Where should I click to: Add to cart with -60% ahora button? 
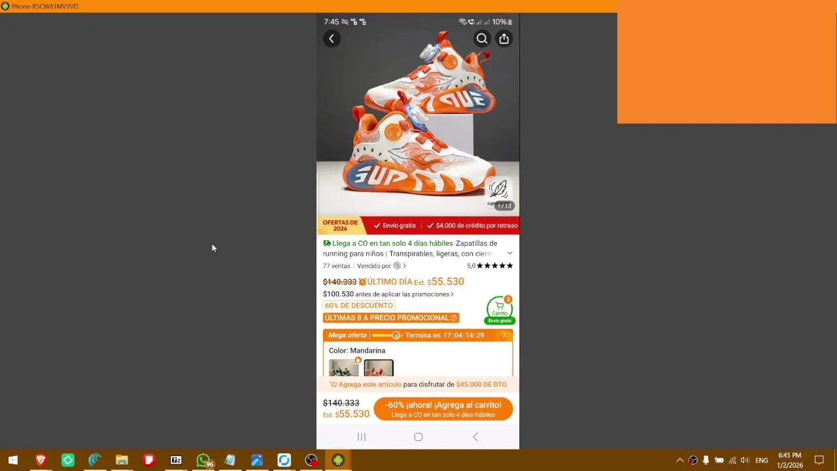pos(443,409)
